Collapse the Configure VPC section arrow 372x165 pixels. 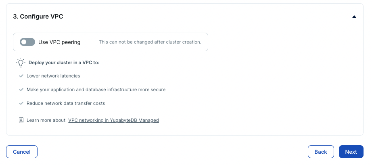pos(354,17)
